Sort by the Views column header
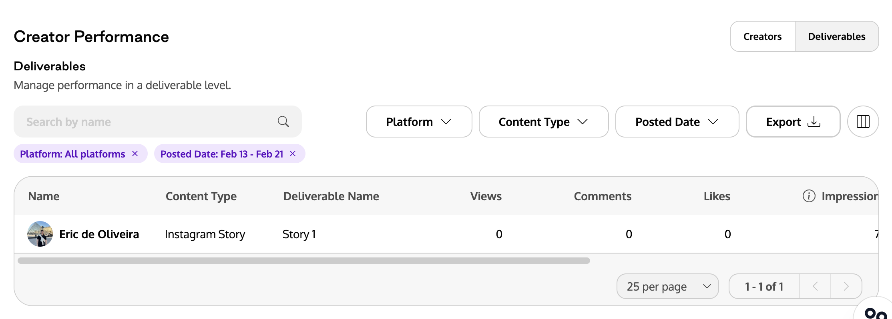 coord(486,196)
